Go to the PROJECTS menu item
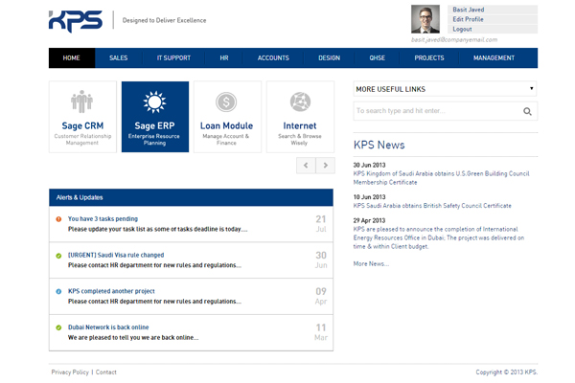 point(428,58)
